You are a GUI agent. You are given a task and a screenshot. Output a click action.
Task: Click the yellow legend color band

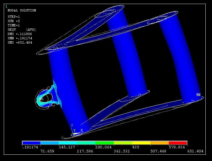pos(141,143)
